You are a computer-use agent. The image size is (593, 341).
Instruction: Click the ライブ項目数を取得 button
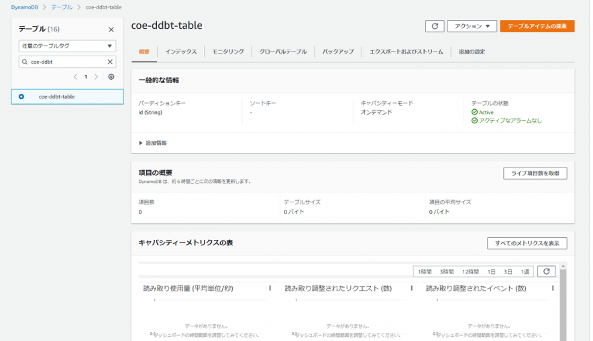tap(535, 174)
